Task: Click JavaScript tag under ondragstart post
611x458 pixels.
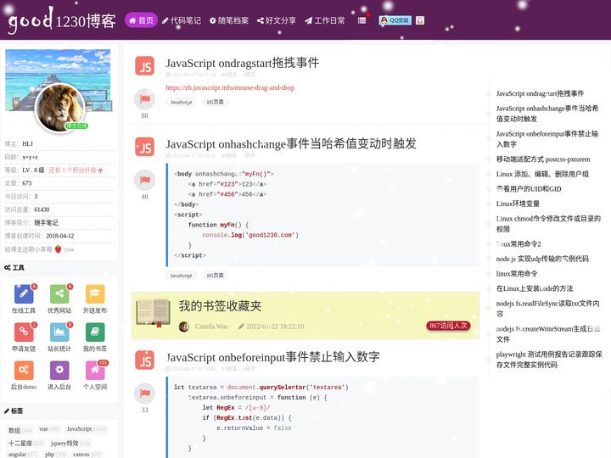Action: (182, 102)
